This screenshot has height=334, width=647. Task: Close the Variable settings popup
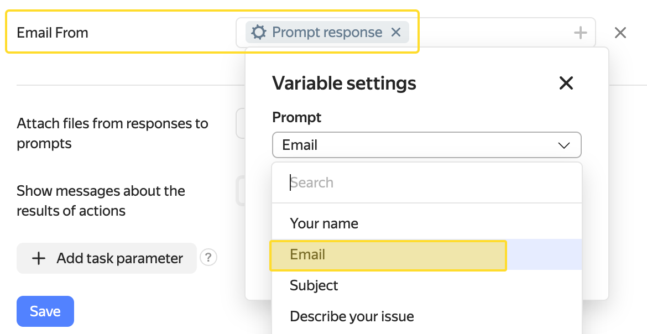coord(566,84)
